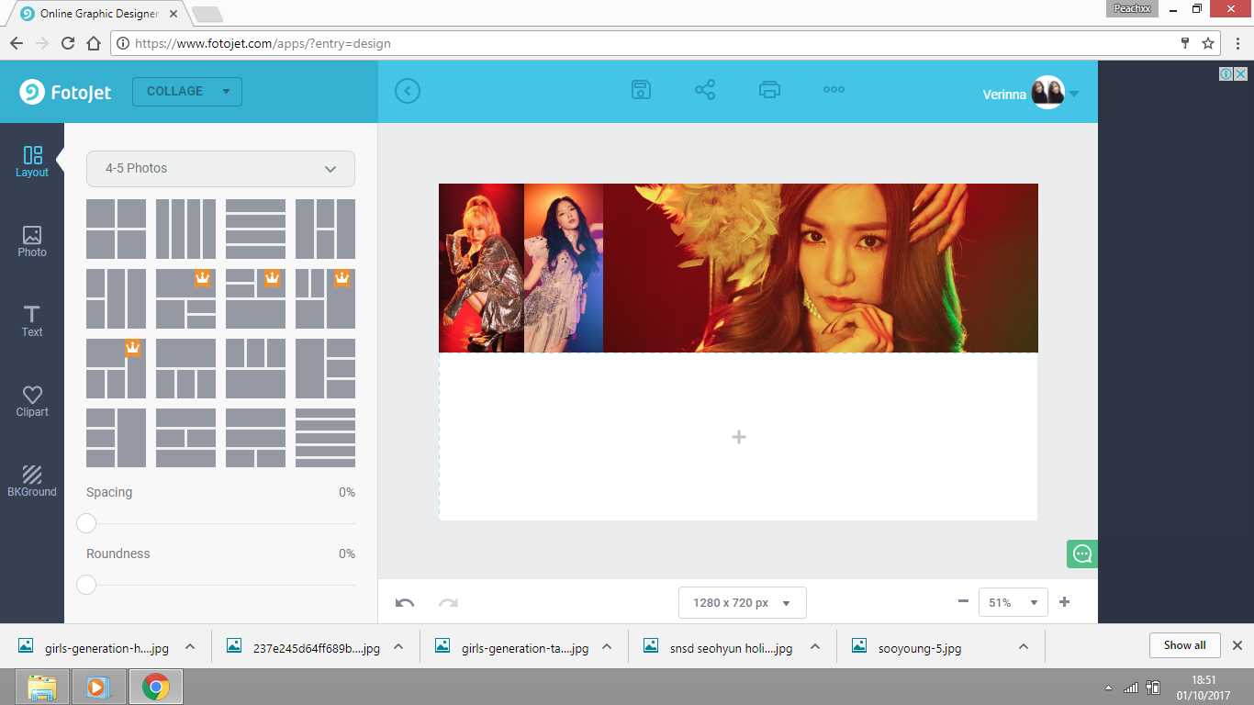
Task: Click the back arrow above the canvas
Action: 407,91
